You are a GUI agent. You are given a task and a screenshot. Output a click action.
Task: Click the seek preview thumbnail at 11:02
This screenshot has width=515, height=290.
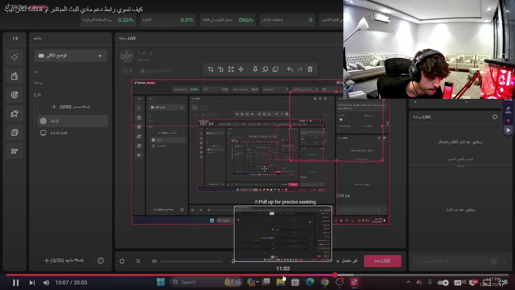point(283,234)
